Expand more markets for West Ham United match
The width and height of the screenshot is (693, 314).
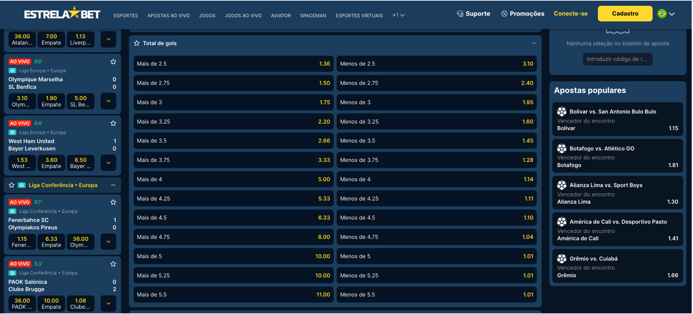tap(109, 163)
